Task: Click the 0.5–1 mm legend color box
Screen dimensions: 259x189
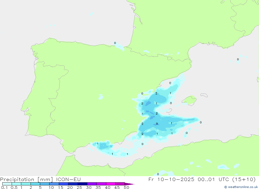Action: pyautogui.click(x=17, y=184)
